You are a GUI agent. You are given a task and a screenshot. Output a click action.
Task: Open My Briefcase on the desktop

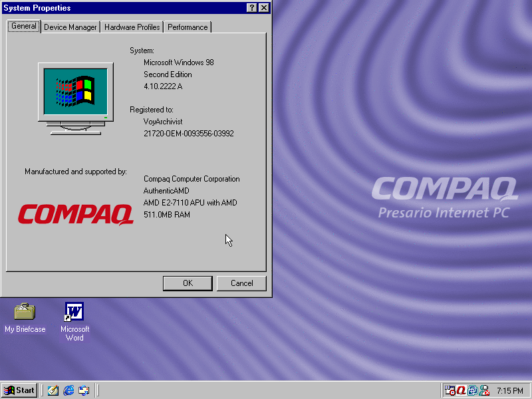tap(24, 313)
